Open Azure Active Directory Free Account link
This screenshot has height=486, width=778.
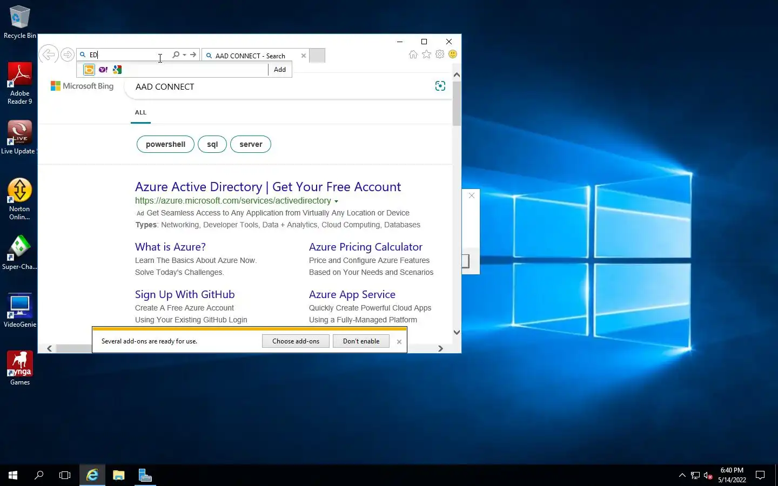(x=268, y=187)
